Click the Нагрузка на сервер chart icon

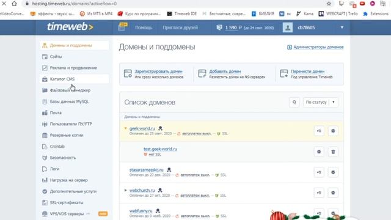click(x=45, y=180)
